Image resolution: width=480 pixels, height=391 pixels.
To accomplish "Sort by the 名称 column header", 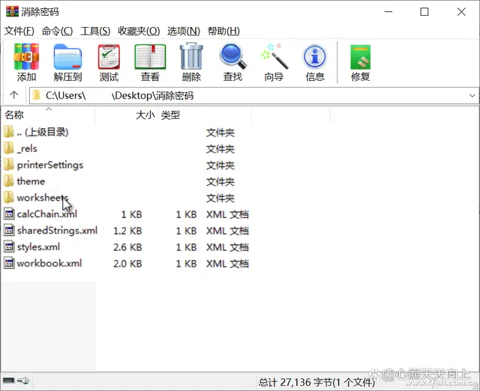I will [x=48, y=115].
